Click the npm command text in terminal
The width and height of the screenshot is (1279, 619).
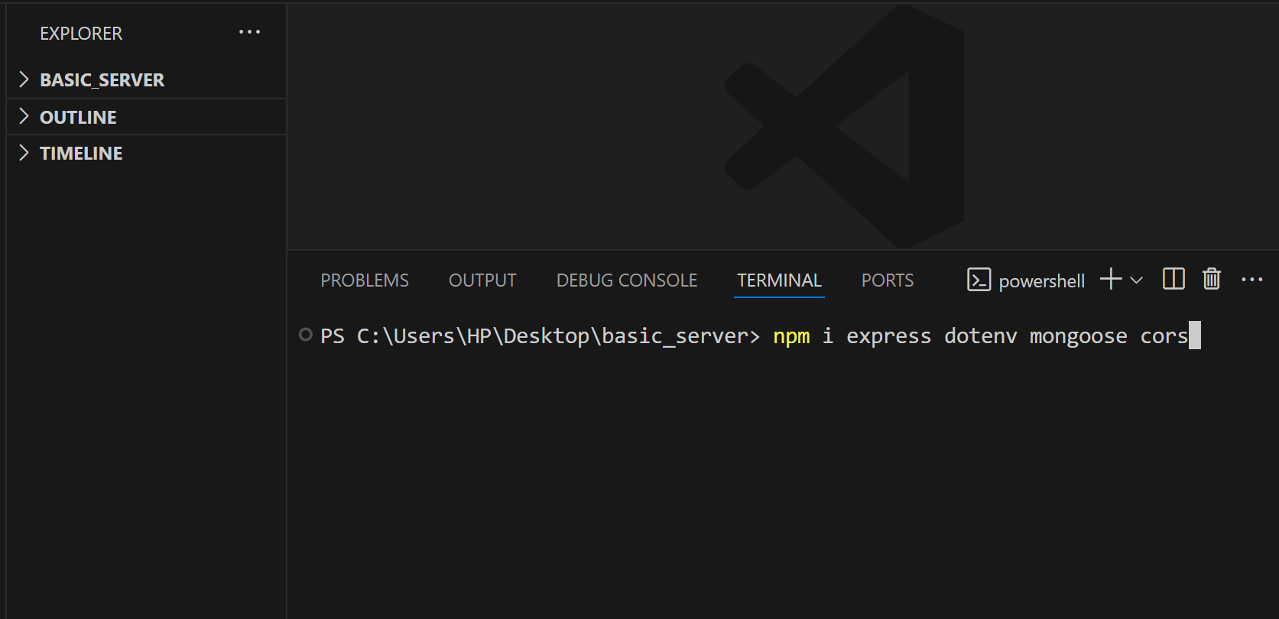pos(791,336)
